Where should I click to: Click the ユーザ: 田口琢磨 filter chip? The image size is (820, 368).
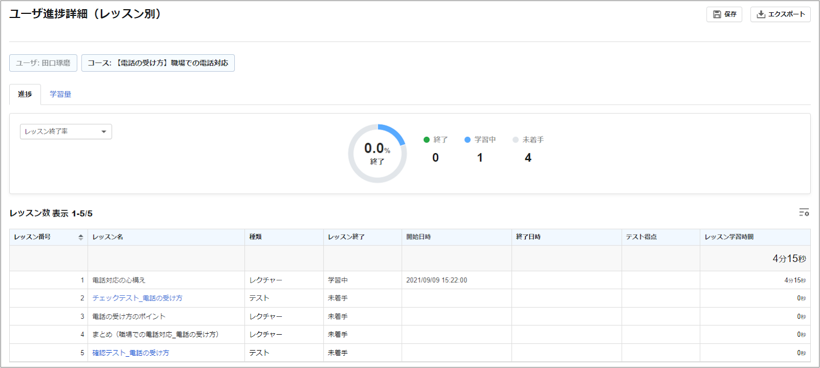44,63
